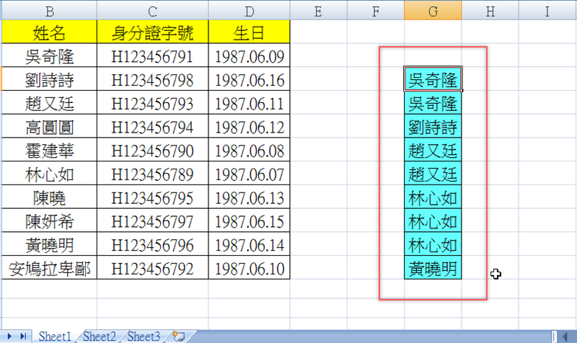
Task: Switch to the Sheet1 tab
Action: click(55, 336)
